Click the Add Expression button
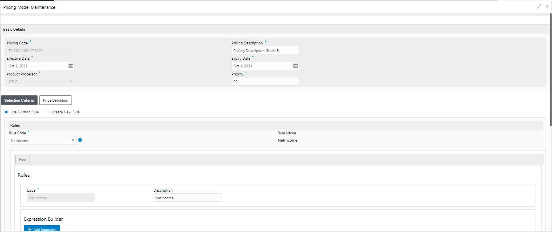This screenshot has width=552, height=232. [x=42, y=229]
